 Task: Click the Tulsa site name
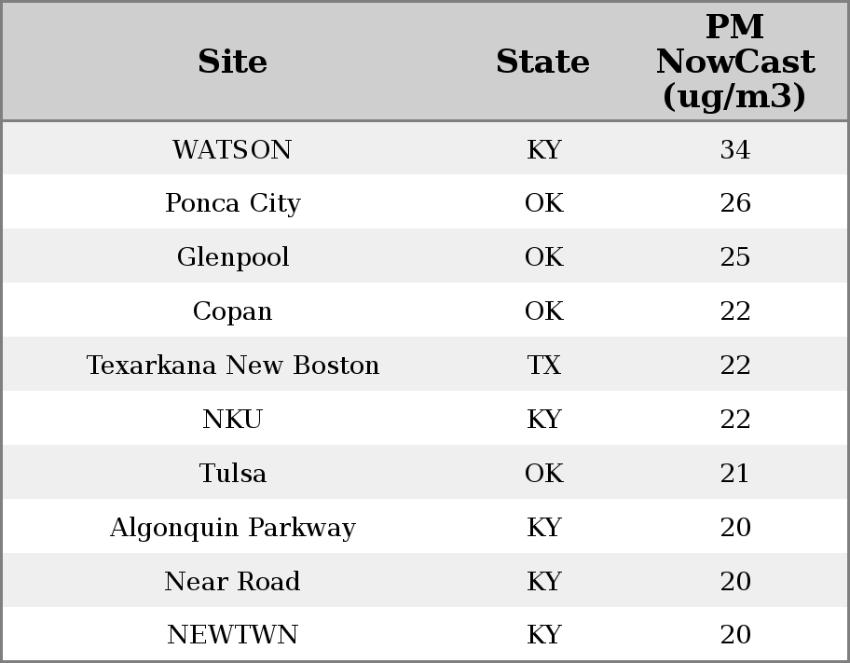point(232,474)
